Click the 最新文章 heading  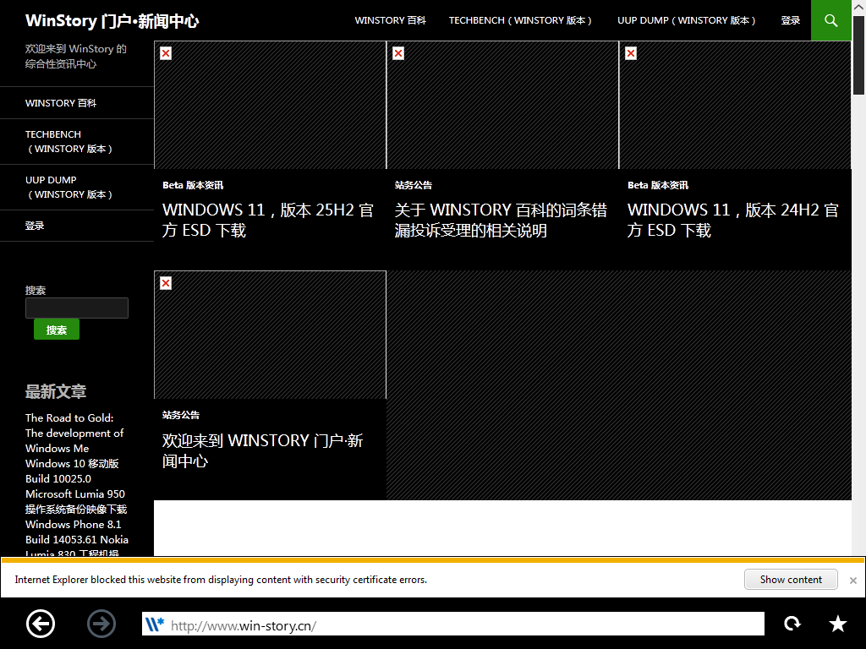(56, 392)
